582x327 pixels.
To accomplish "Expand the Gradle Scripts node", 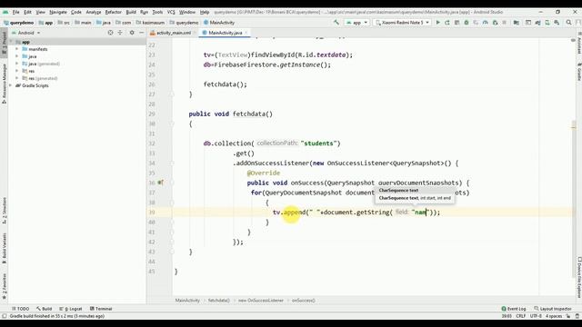I will coord(11,85).
